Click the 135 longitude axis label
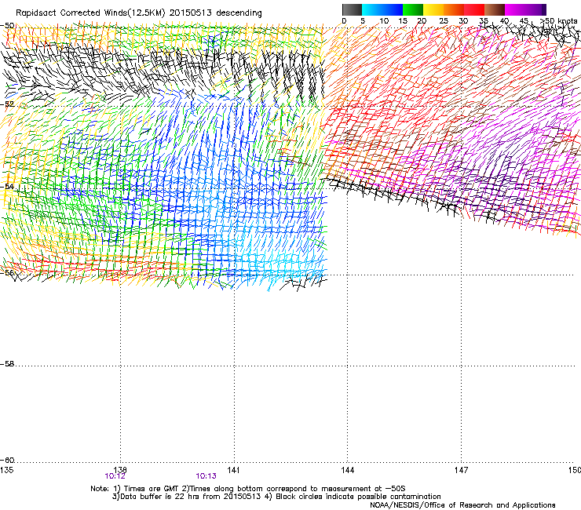The height and width of the screenshot is (510, 581). tap(7, 470)
